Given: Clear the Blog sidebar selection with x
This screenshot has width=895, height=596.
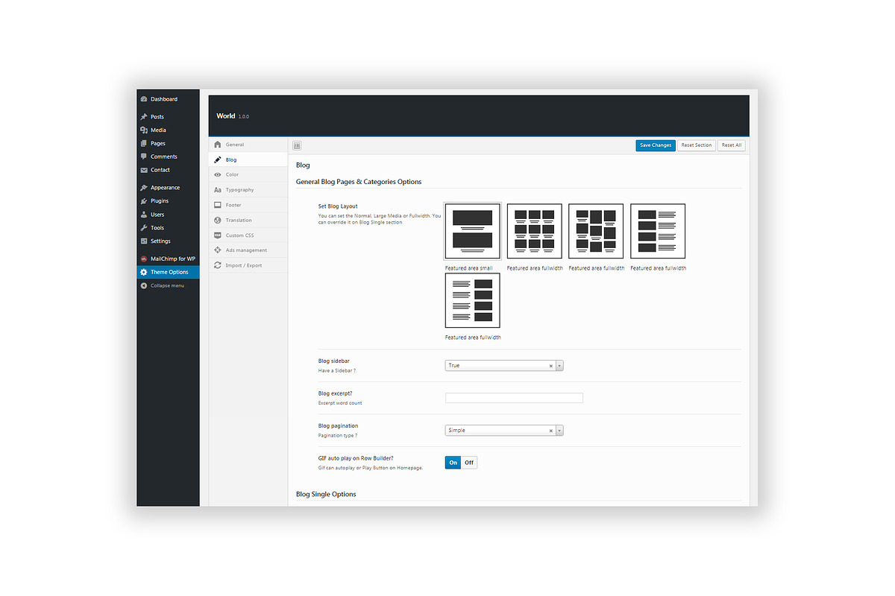Looking at the screenshot, I should click(x=551, y=366).
